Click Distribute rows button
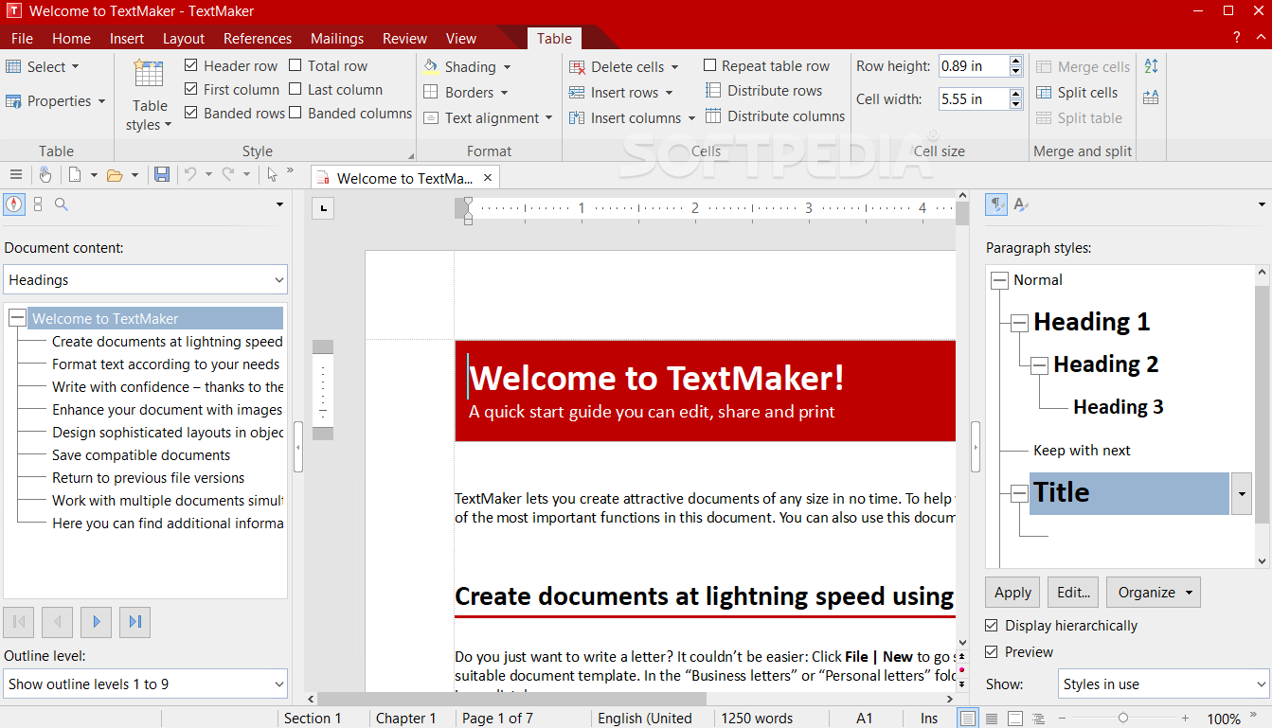This screenshot has width=1272, height=728. pos(763,90)
